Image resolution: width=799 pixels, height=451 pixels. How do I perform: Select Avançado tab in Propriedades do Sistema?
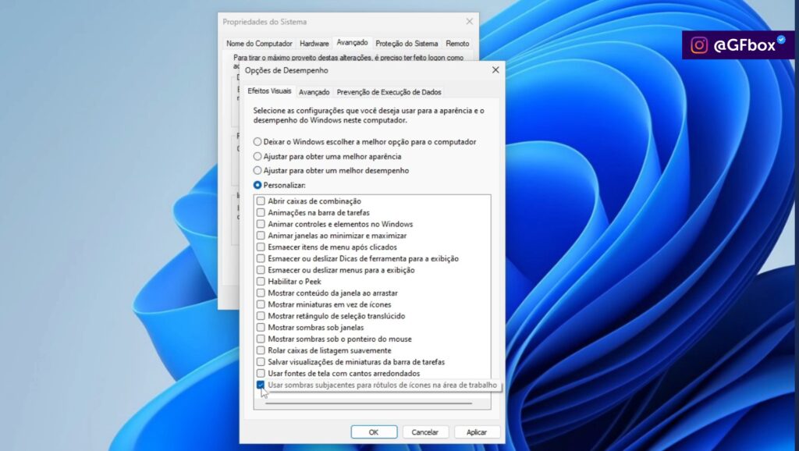(x=352, y=43)
